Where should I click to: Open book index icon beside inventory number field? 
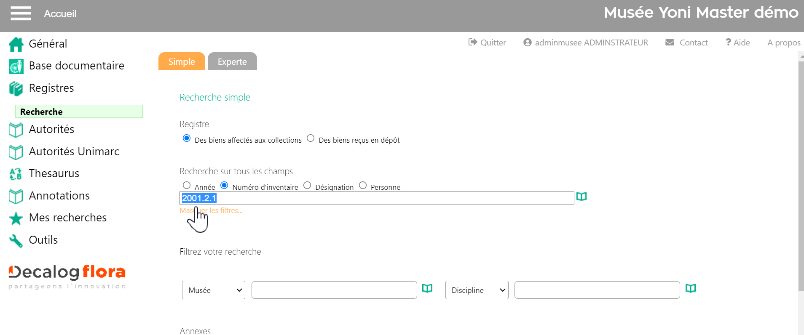click(x=582, y=197)
